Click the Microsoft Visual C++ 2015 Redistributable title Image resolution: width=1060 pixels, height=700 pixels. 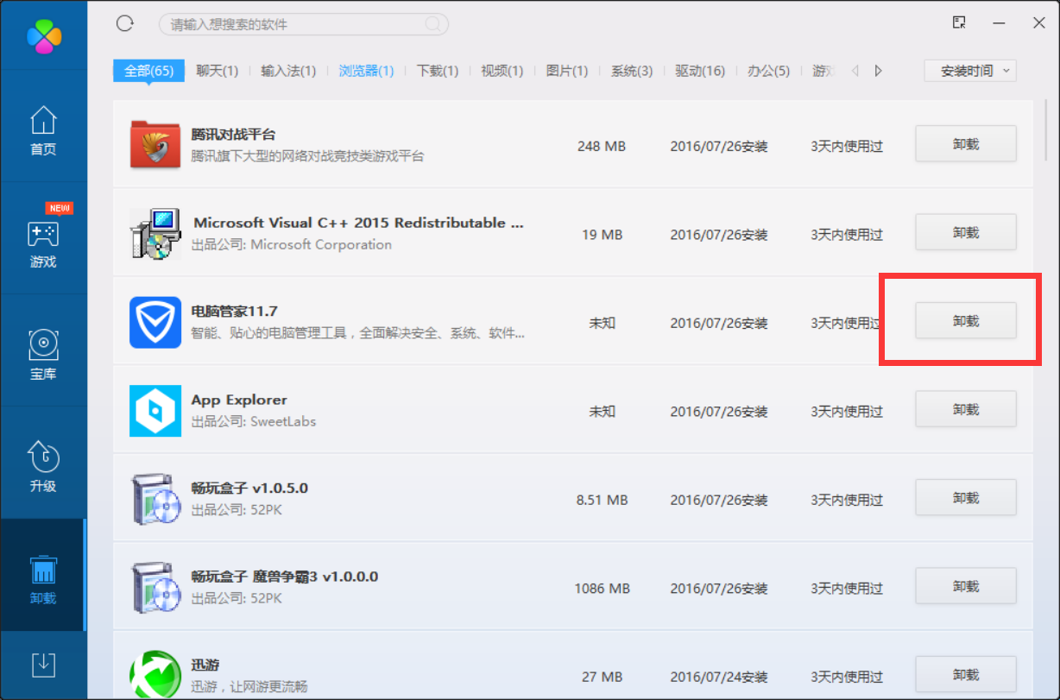pyautogui.click(x=358, y=223)
